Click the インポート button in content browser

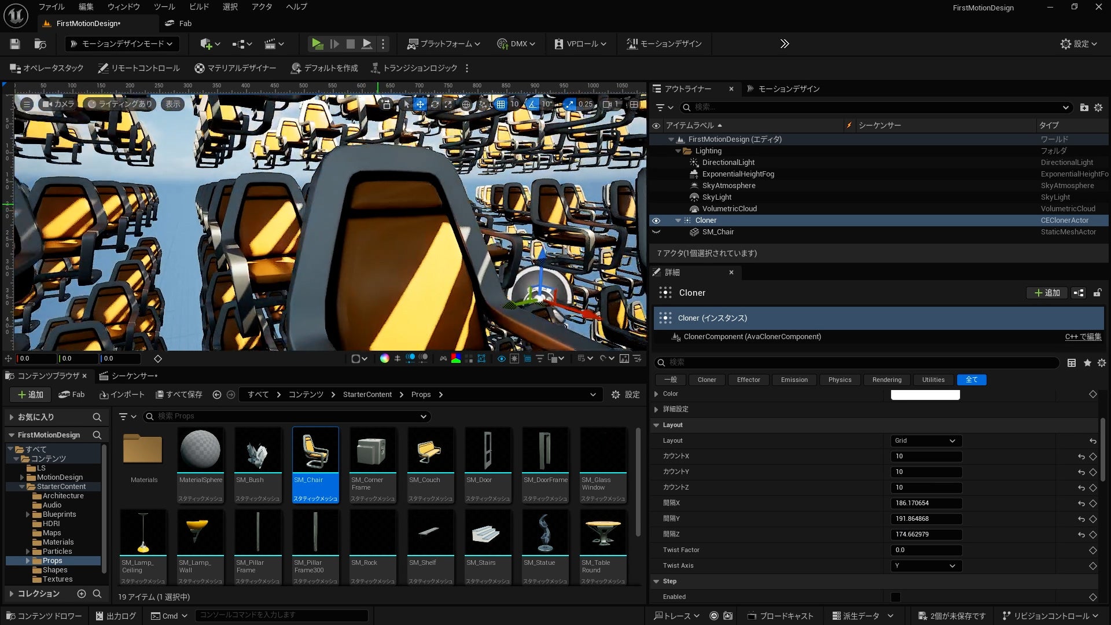pos(122,395)
